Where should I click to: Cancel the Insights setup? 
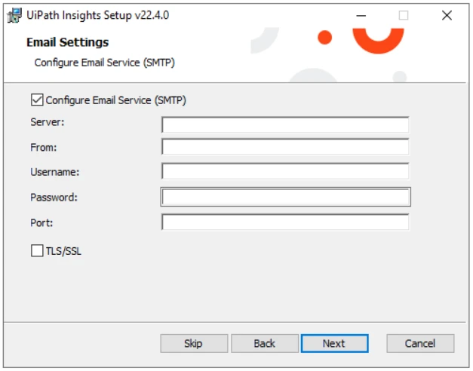click(420, 343)
